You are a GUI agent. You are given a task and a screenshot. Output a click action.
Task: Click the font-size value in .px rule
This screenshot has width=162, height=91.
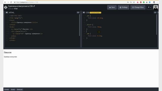(x=100, y=18)
